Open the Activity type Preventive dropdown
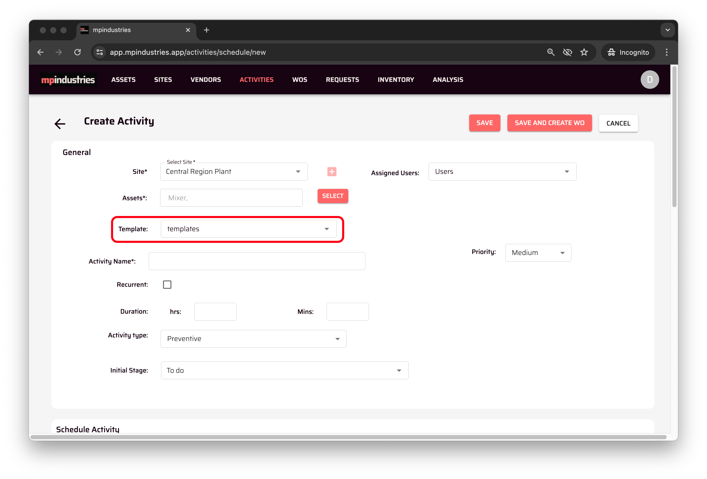The width and height of the screenshot is (707, 479). [x=253, y=339]
